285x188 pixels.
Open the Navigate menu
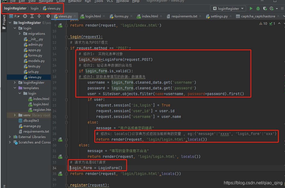click(x=46, y=1)
